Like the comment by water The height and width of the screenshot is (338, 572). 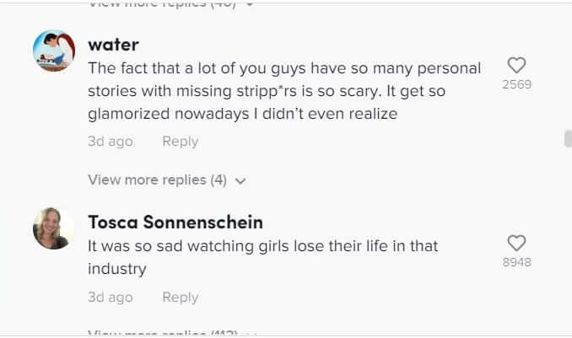coord(516,65)
